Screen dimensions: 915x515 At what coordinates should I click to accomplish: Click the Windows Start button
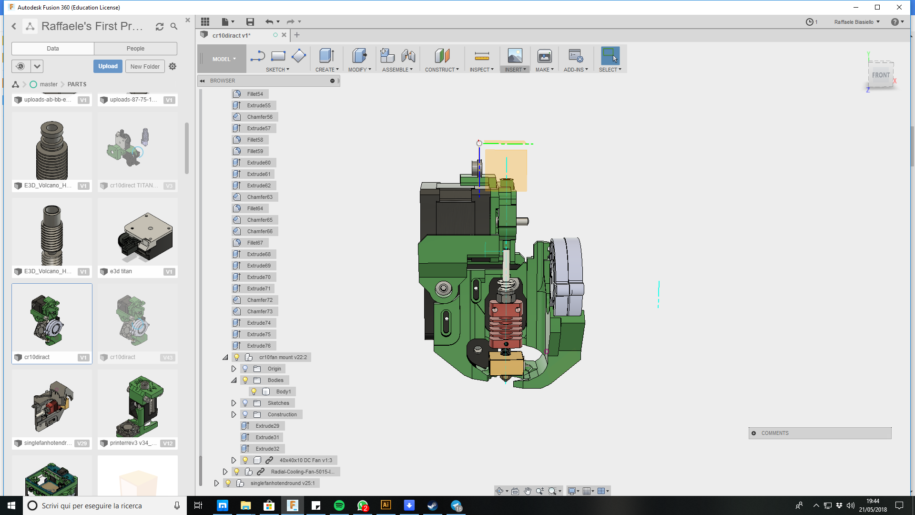[x=11, y=505]
